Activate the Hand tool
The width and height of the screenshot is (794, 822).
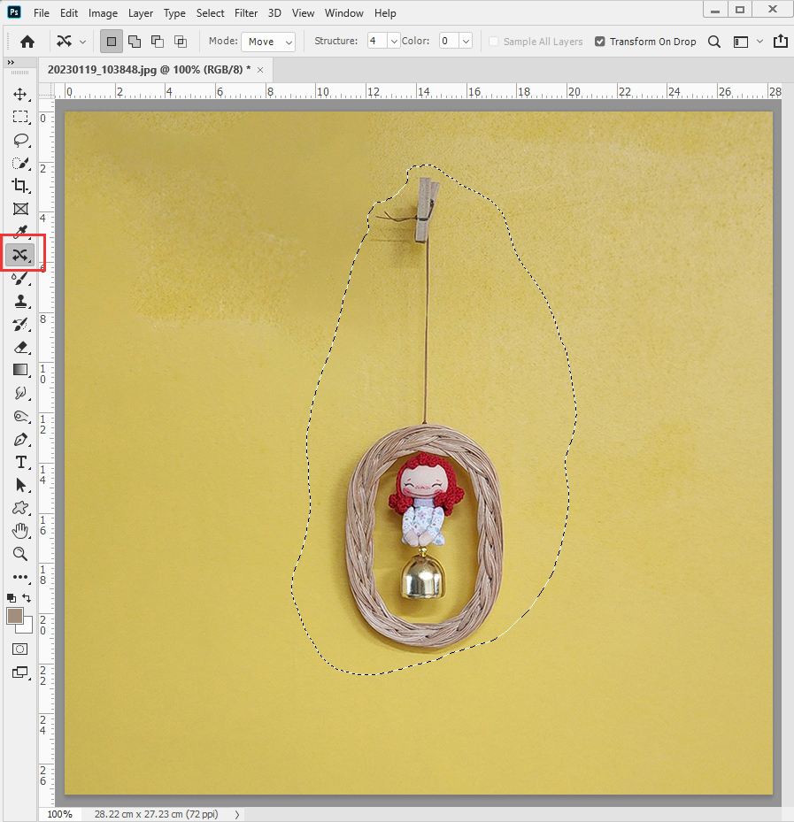tap(20, 531)
